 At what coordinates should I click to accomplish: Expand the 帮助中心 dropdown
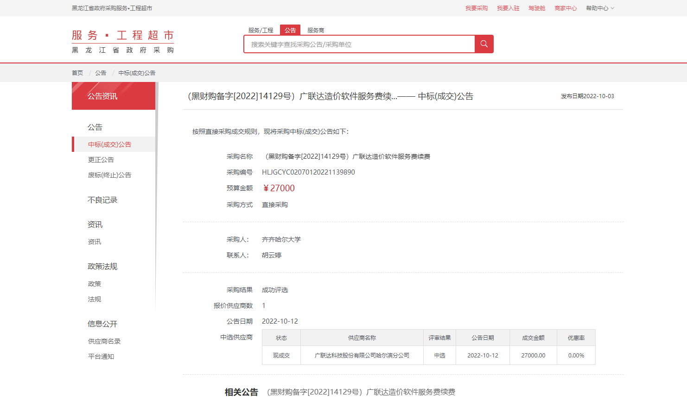pos(600,8)
